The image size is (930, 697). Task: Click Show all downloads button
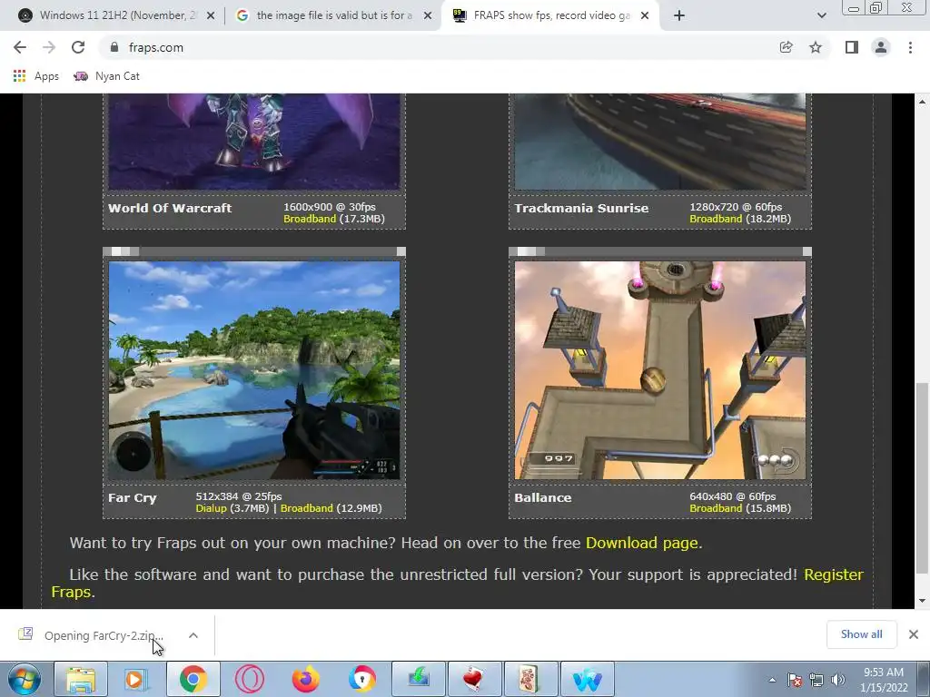[861, 634]
